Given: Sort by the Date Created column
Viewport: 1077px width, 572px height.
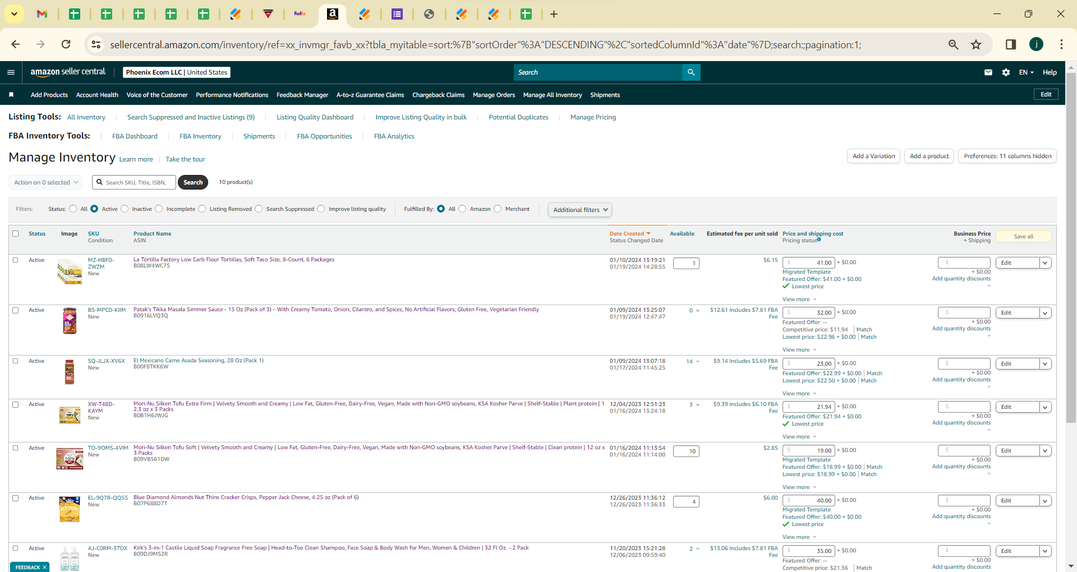Looking at the screenshot, I should point(630,234).
